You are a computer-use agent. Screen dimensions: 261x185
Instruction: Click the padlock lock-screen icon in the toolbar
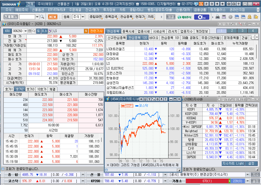coord(249,17)
